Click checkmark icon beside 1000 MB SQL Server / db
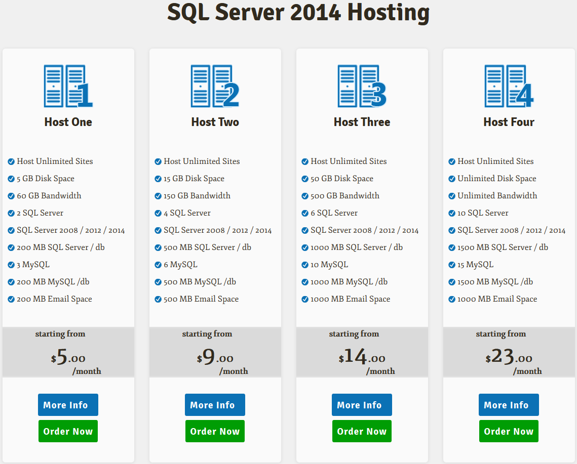This screenshot has height=464, width=577. [x=304, y=247]
